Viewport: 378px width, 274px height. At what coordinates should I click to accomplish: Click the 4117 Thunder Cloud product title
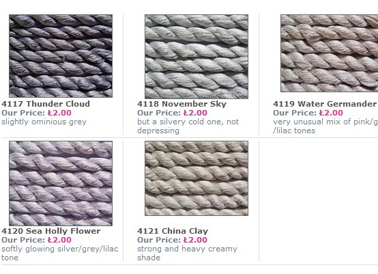46,104
